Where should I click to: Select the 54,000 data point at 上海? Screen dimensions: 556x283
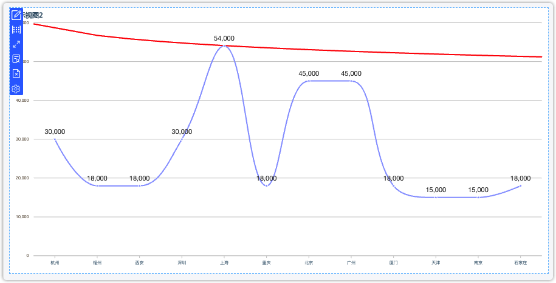pos(224,46)
